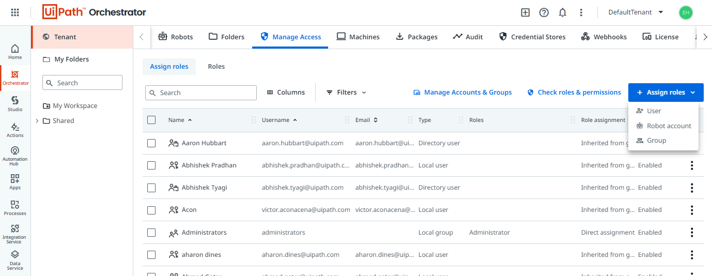Click Check roles & permissions link

574,93
